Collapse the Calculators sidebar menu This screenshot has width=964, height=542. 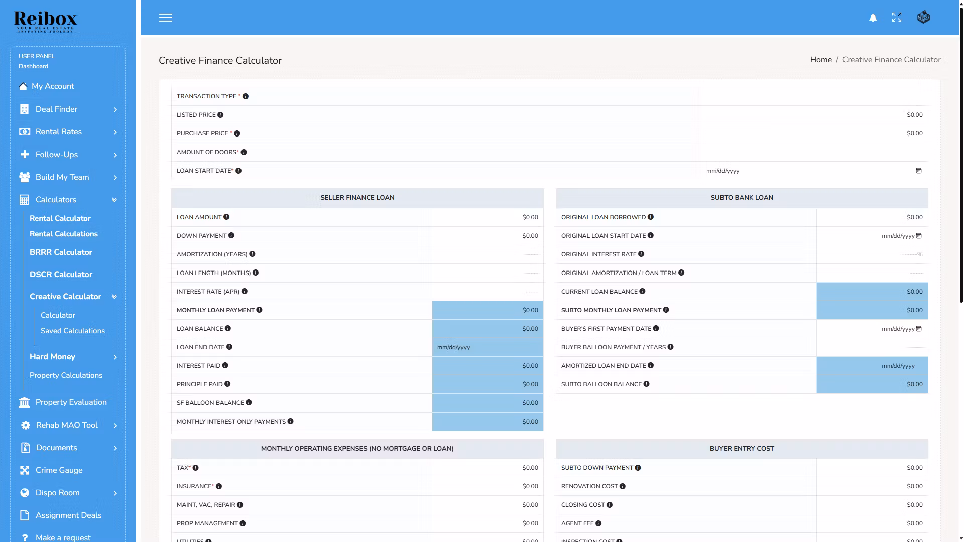tap(114, 200)
